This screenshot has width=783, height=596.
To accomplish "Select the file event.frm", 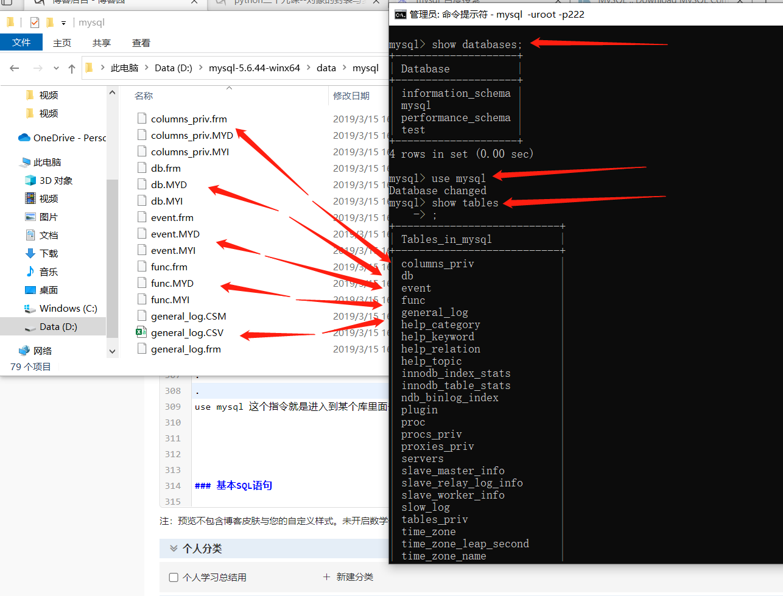I will click(172, 217).
